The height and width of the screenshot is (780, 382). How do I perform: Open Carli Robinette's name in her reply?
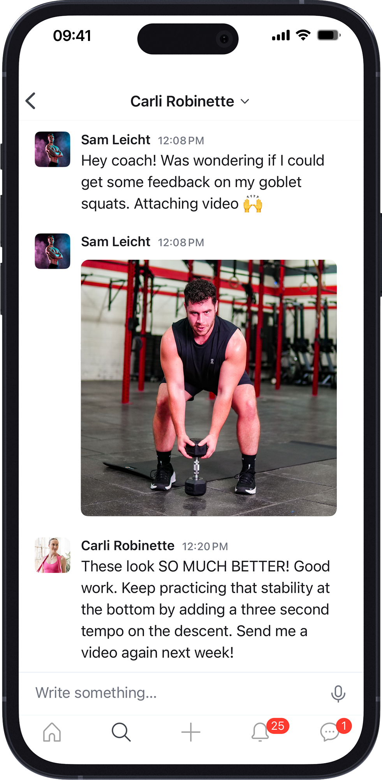click(x=128, y=546)
